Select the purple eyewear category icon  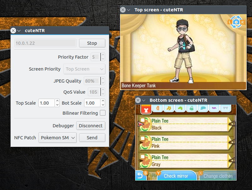point(214,108)
